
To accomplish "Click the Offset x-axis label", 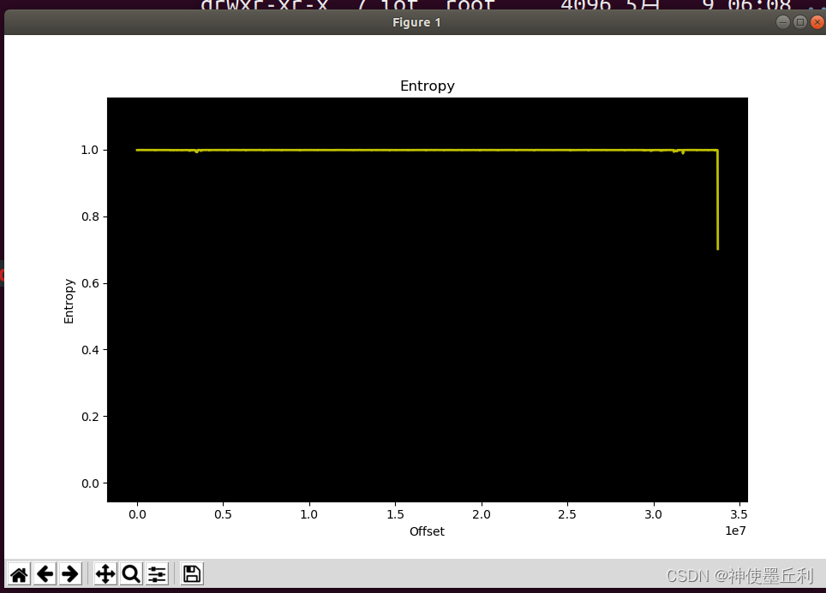I will (x=427, y=531).
